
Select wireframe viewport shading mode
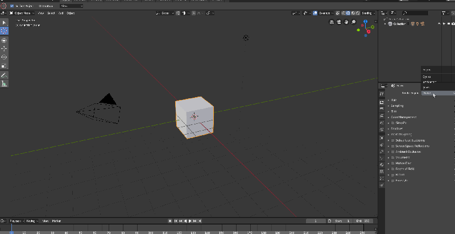344,13
